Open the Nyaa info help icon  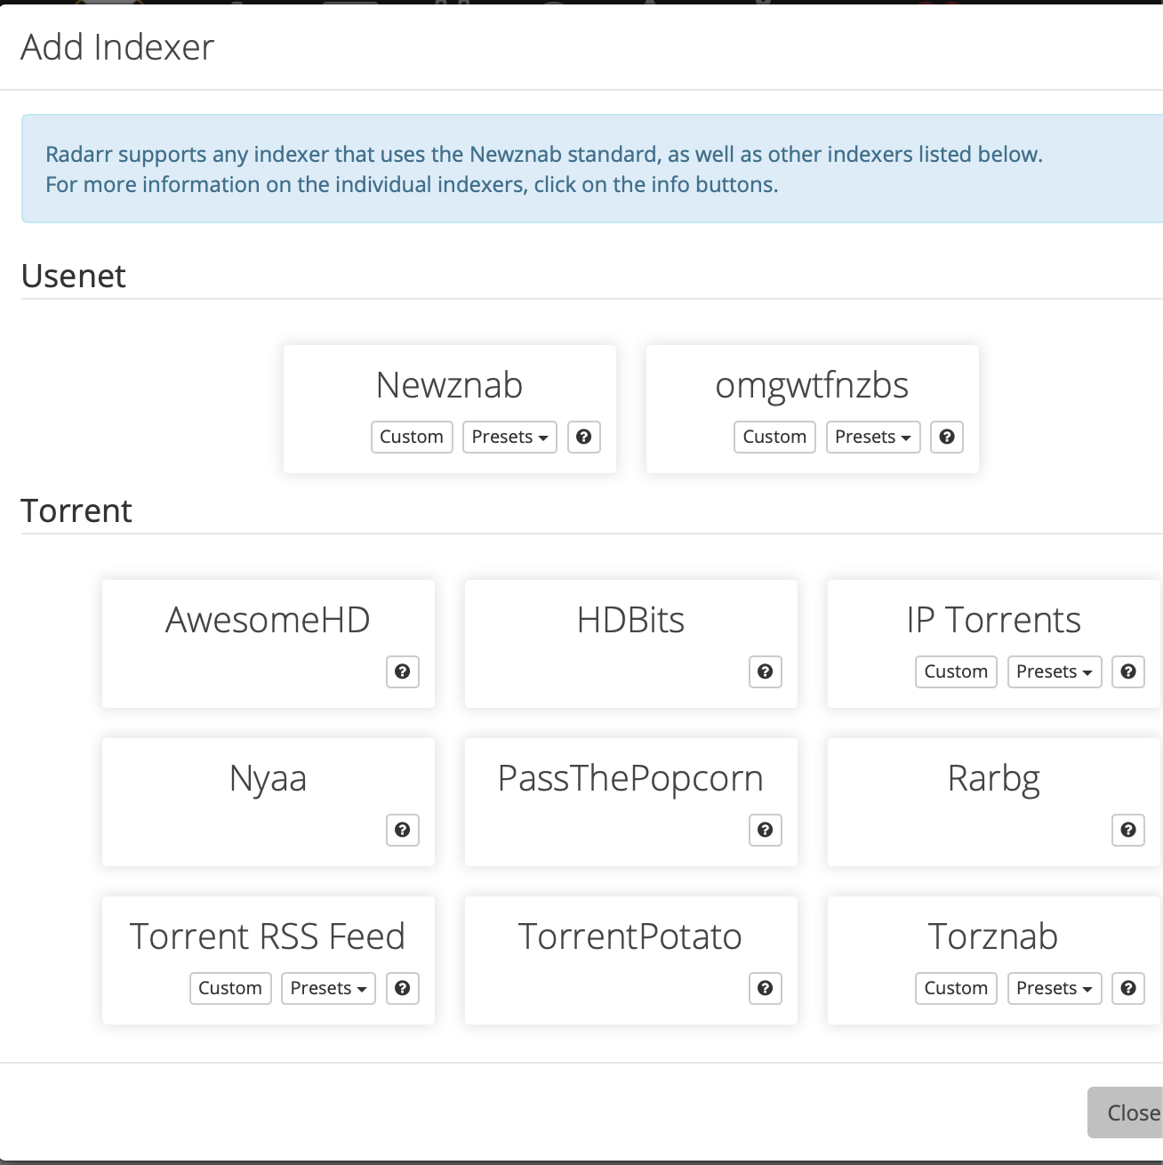tap(403, 830)
